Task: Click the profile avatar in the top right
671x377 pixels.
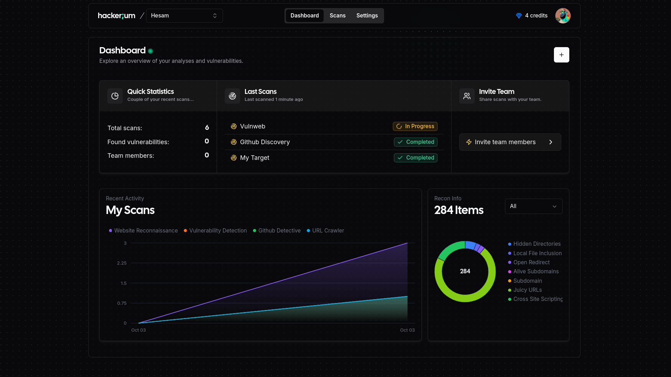Action: click(x=563, y=15)
